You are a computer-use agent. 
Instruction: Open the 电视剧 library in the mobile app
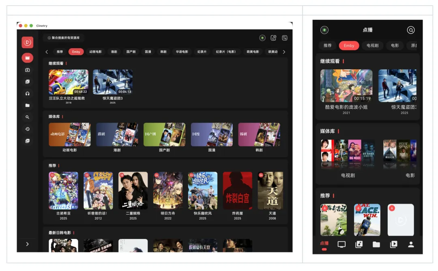point(348,154)
